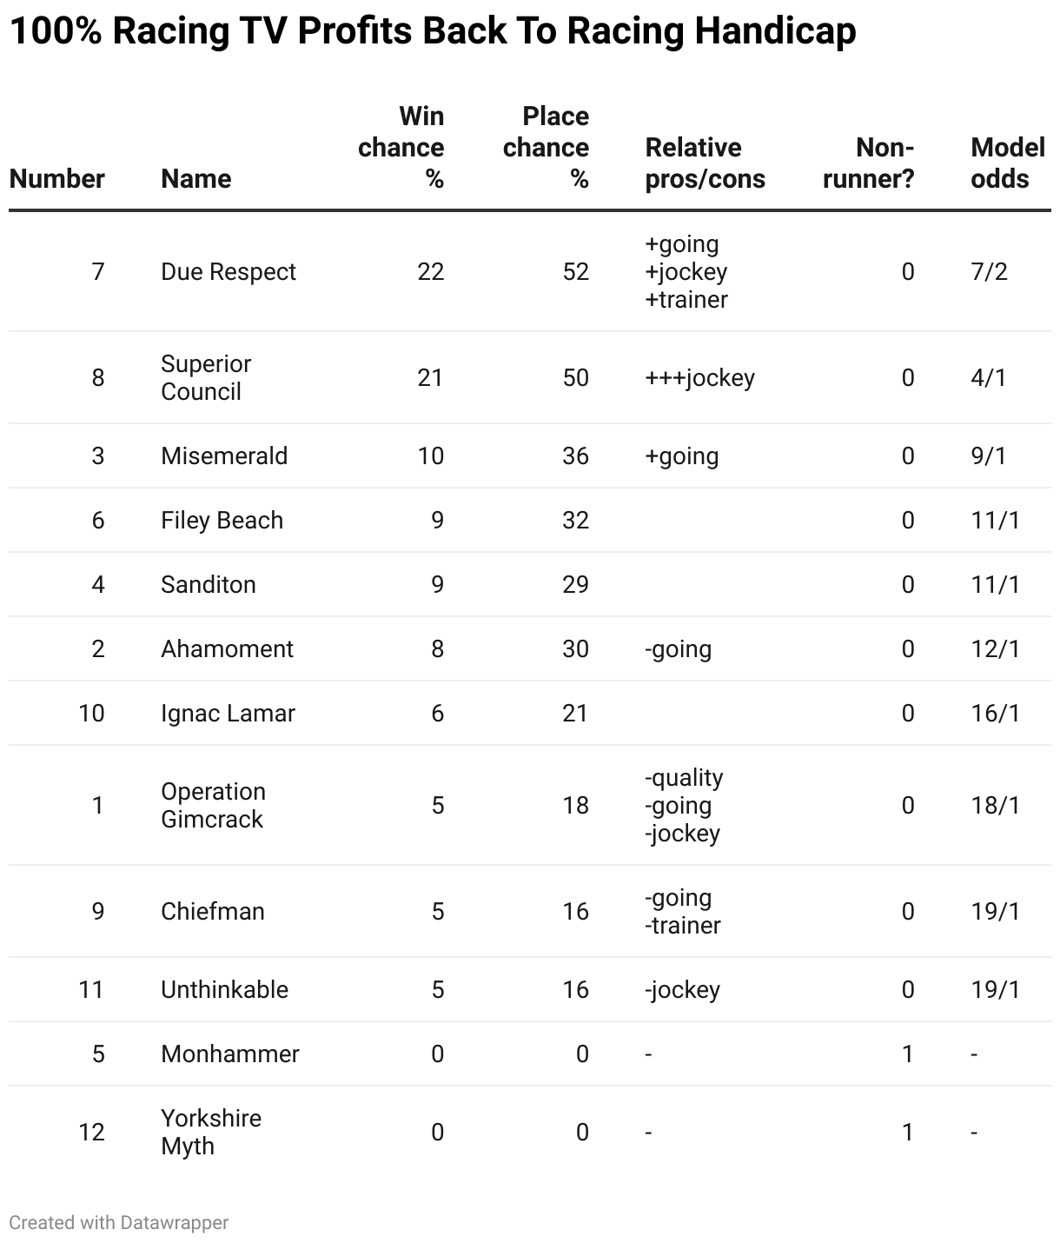Click the 7/2 model odds value
1060x1243 pixels.
coord(989,272)
